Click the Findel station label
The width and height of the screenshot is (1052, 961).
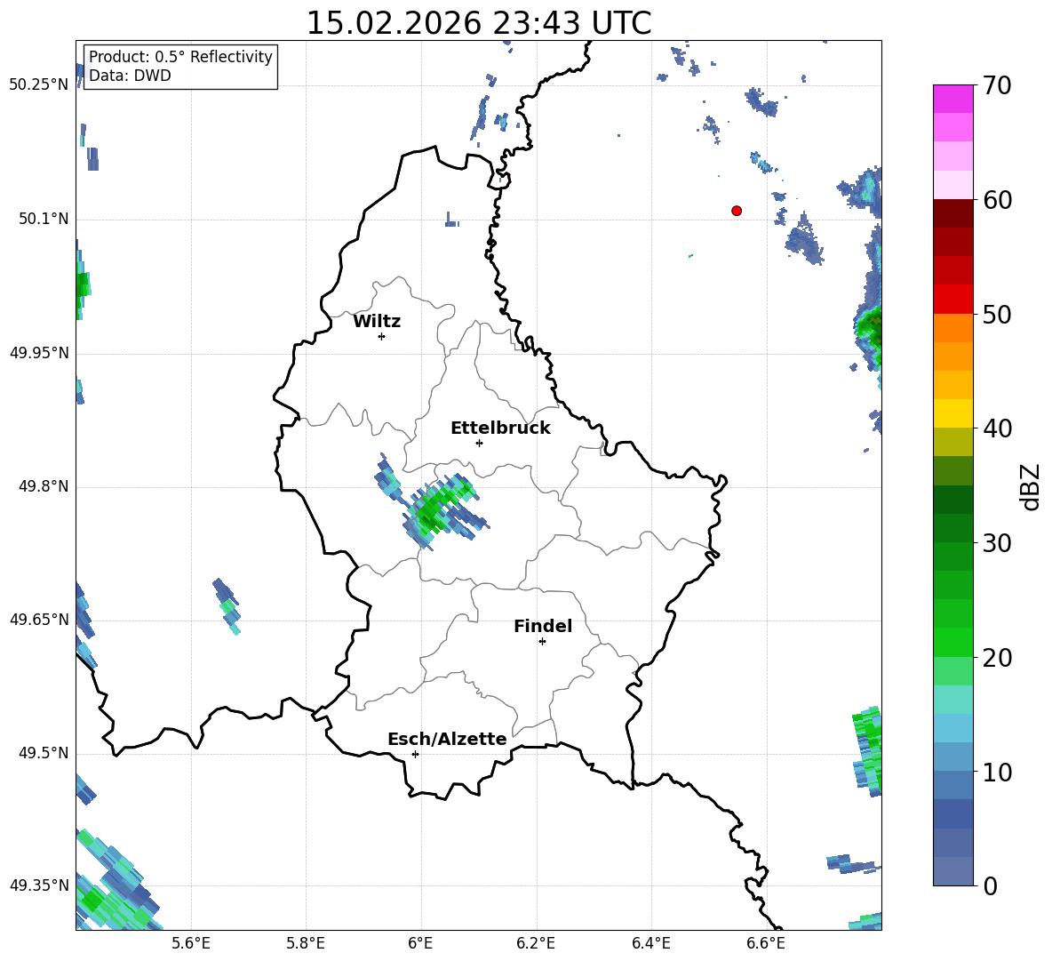coord(543,626)
